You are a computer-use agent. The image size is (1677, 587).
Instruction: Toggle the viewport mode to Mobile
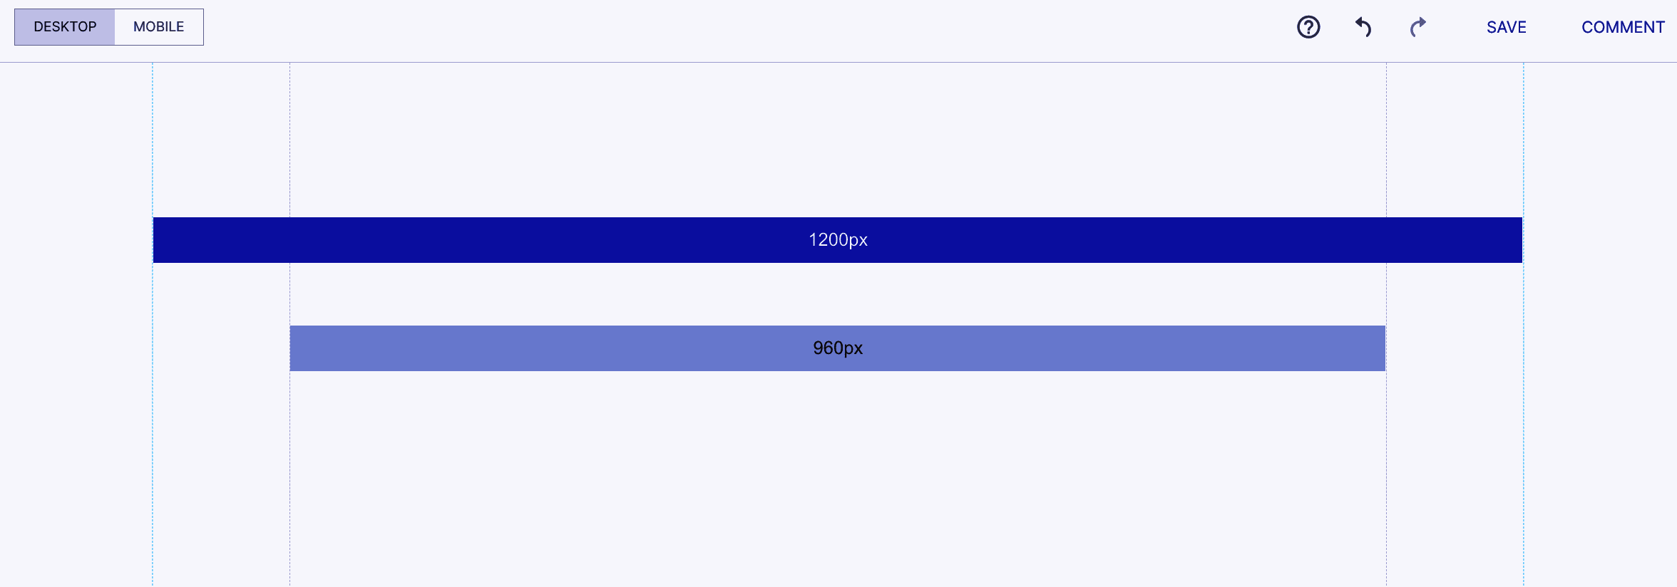158,26
